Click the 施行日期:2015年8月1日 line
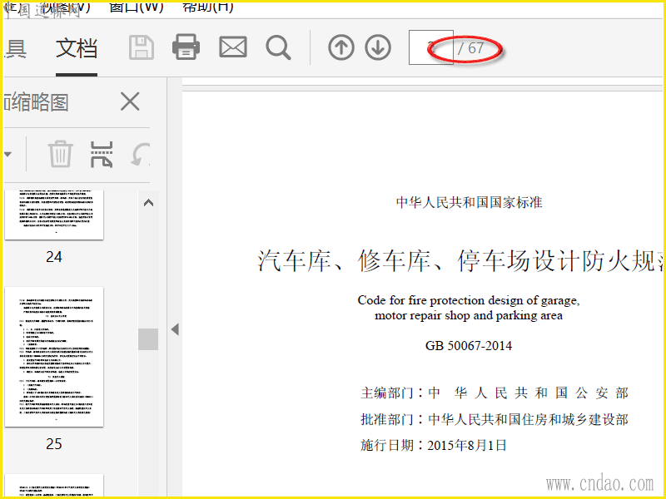Viewport: 666px width, 499px height. click(433, 446)
